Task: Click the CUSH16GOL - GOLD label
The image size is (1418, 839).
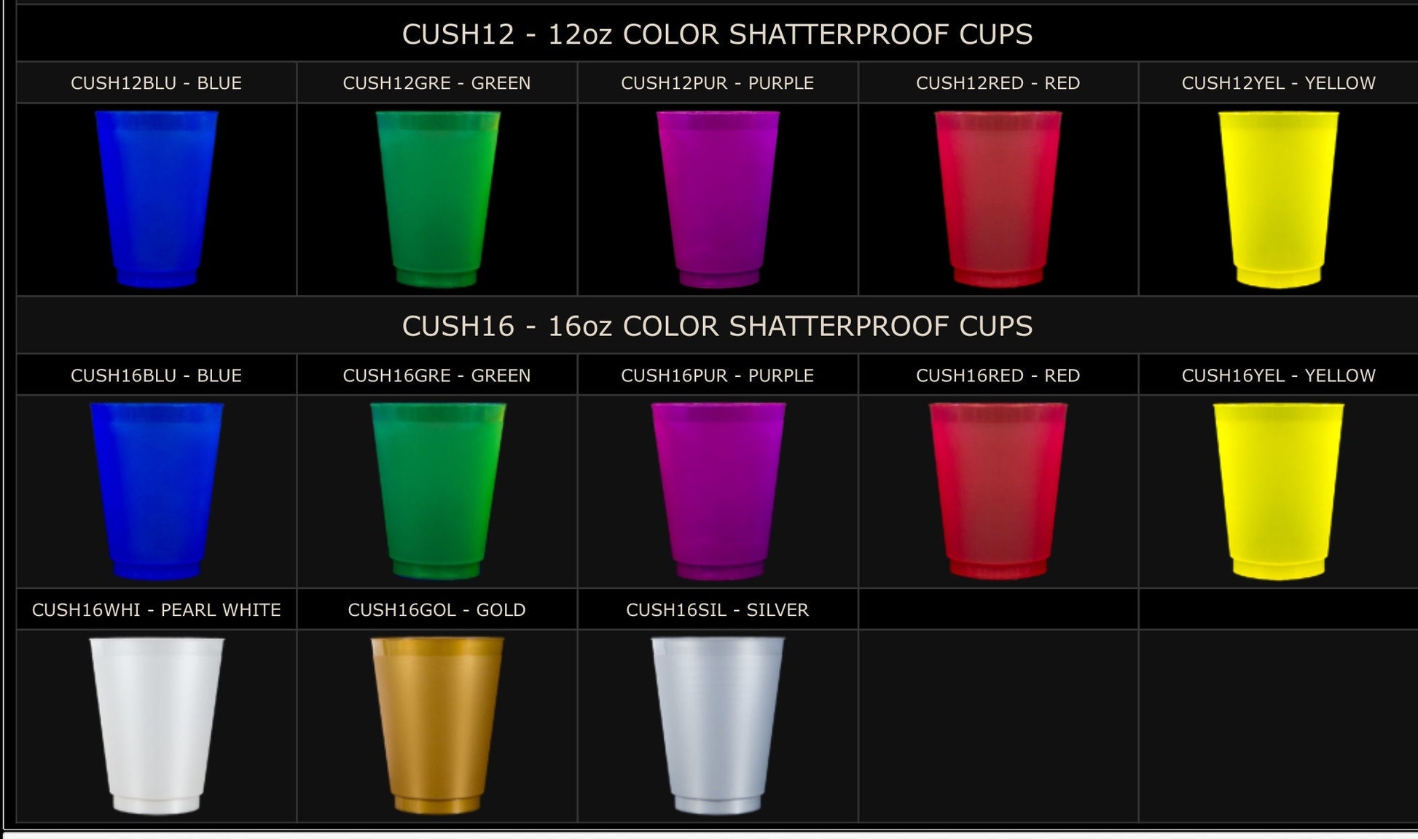Action: (x=436, y=610)
